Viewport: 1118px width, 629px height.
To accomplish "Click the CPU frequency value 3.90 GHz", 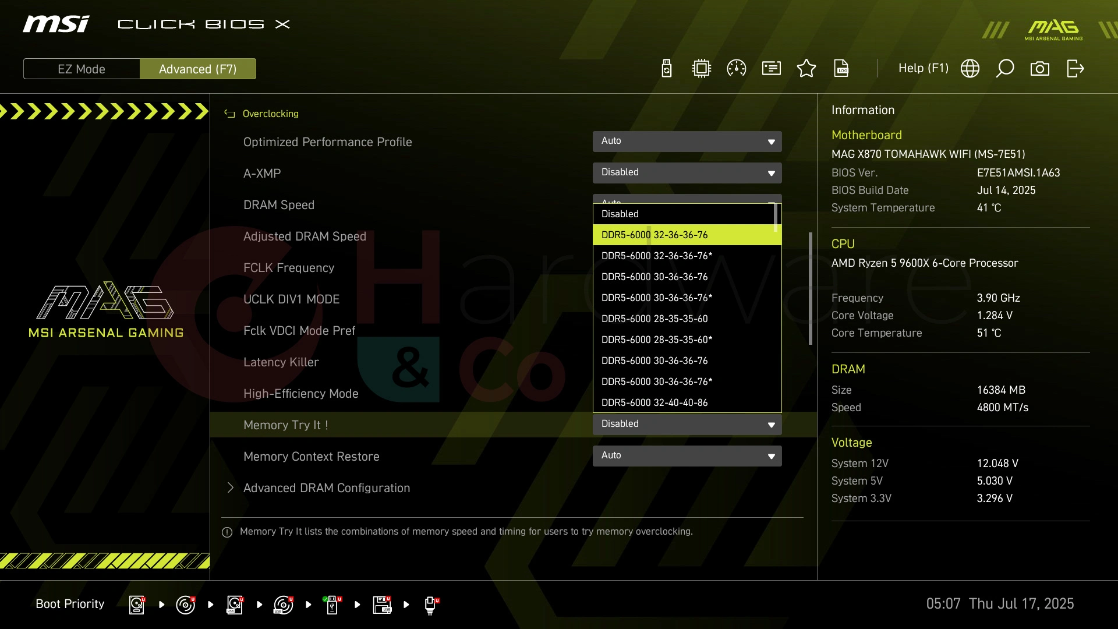I will pyautogui.click(x=998, y=298).
